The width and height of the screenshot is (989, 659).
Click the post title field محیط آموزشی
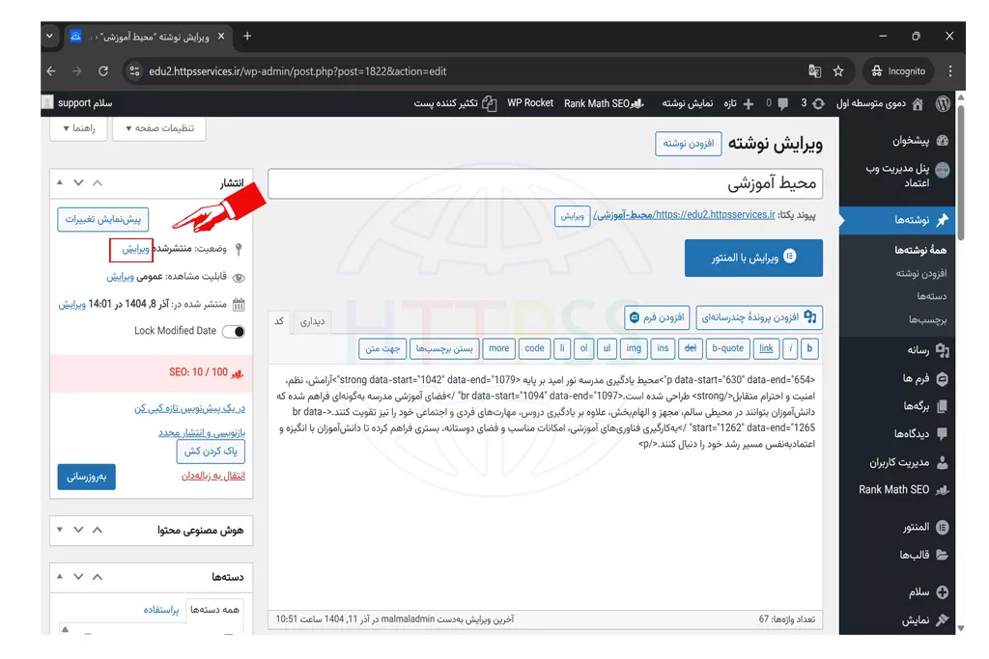point(545,183)
